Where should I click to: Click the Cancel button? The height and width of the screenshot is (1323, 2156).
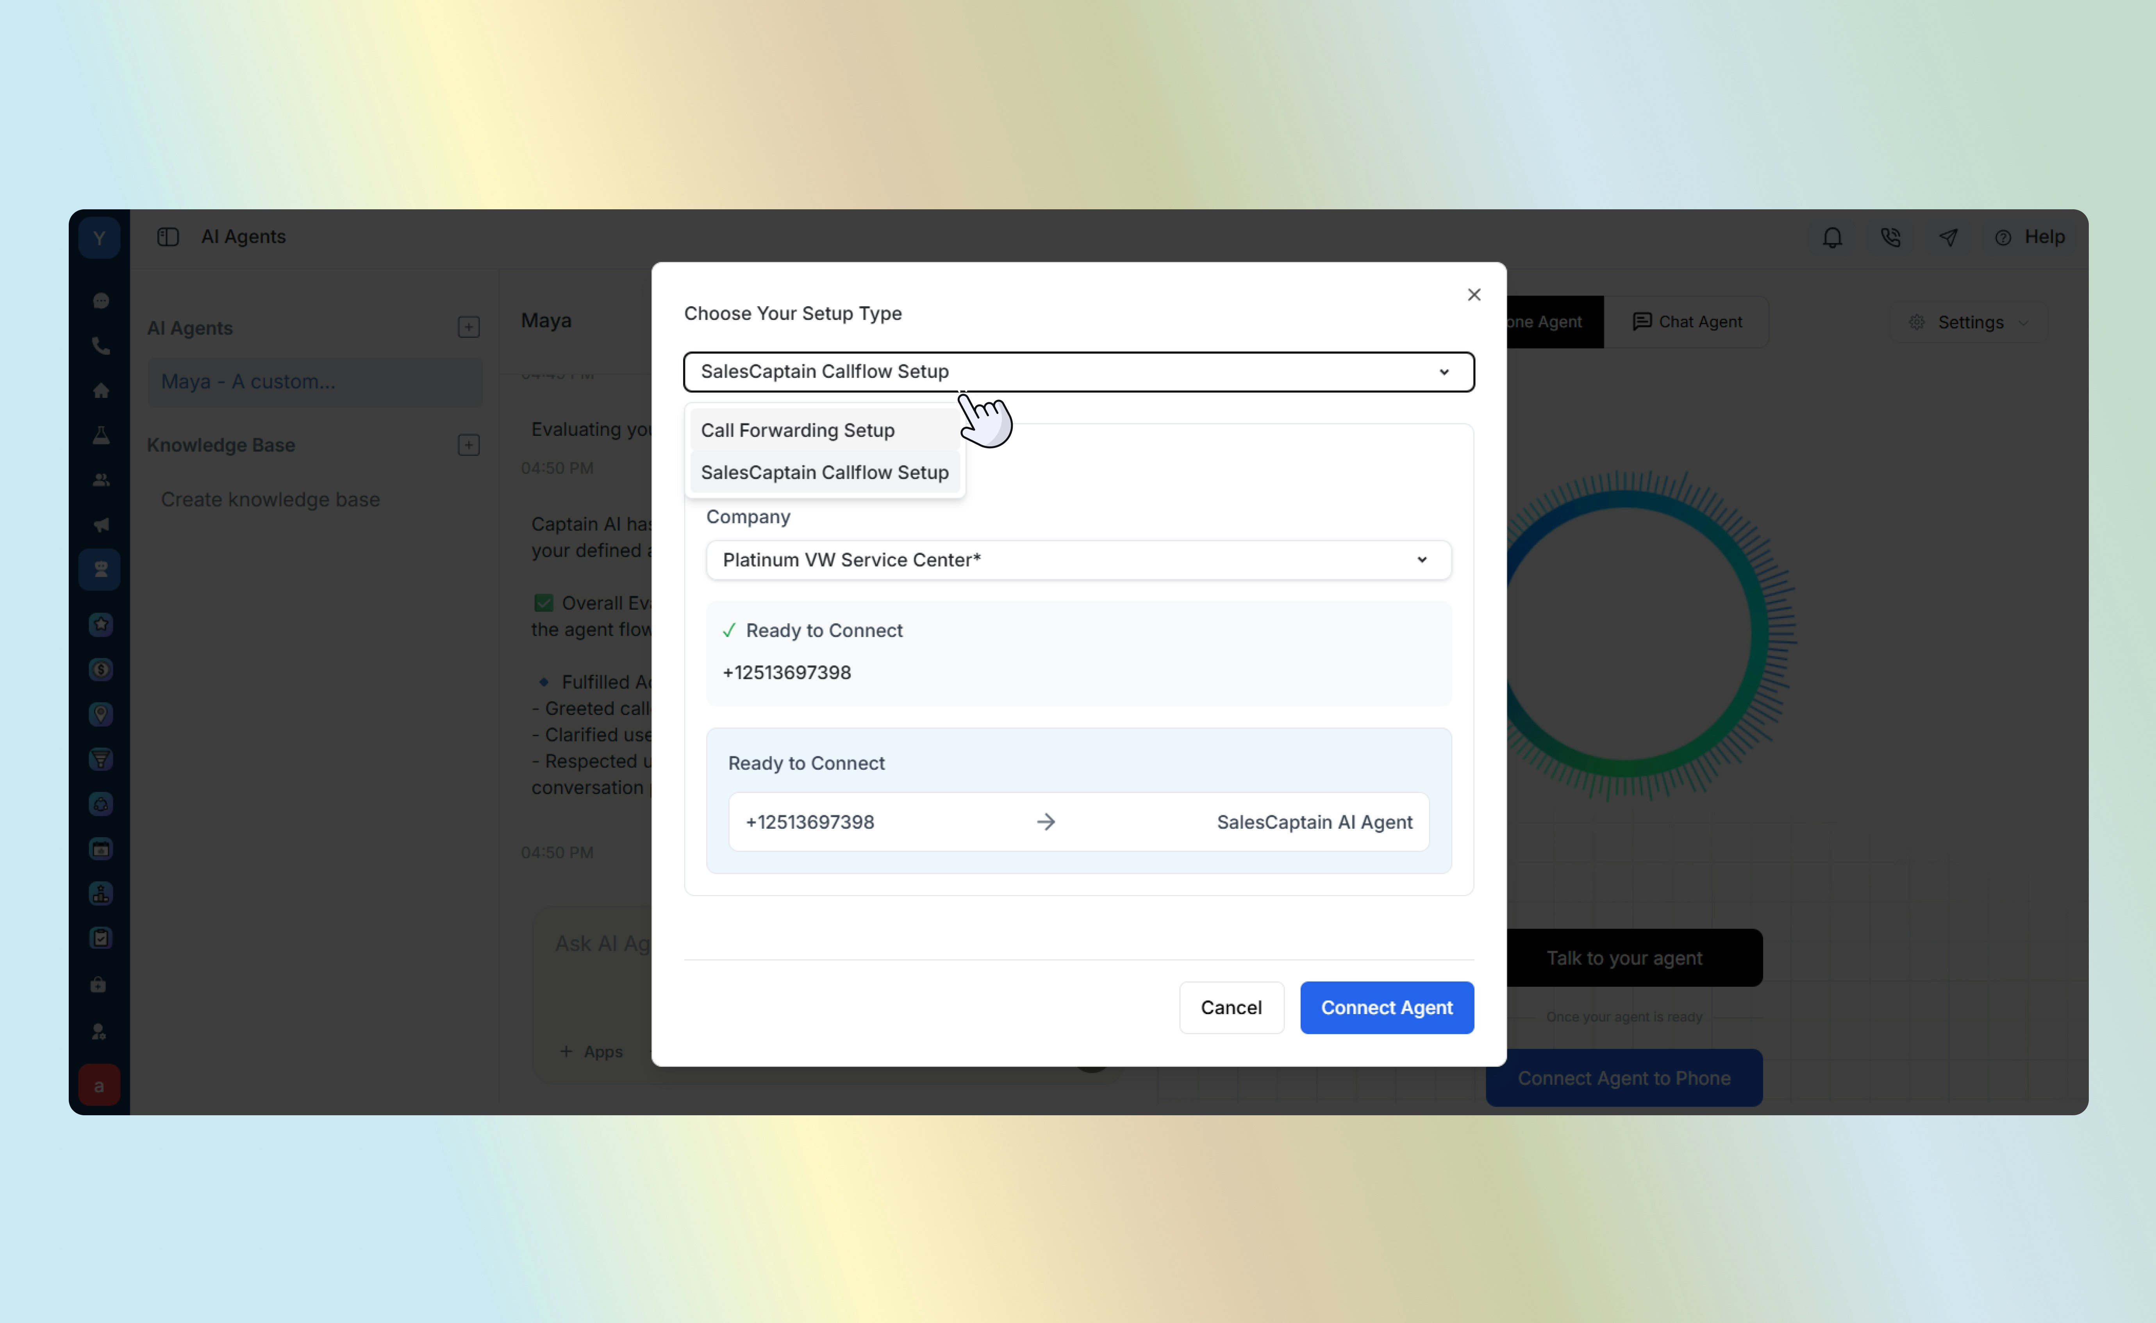pyautogui.click(x=1230, y=1007)
